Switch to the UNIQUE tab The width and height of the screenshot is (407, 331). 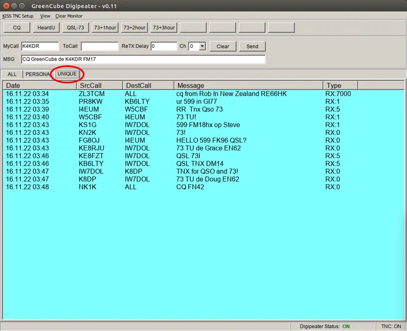point(67,74)
